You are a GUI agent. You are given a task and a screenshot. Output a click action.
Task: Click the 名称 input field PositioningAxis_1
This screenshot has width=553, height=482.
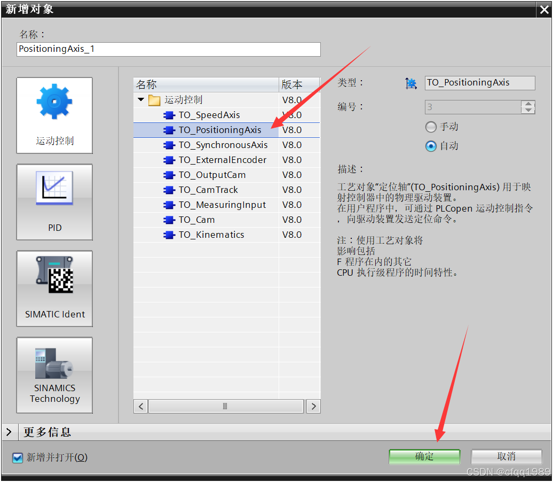pos(169,50)
